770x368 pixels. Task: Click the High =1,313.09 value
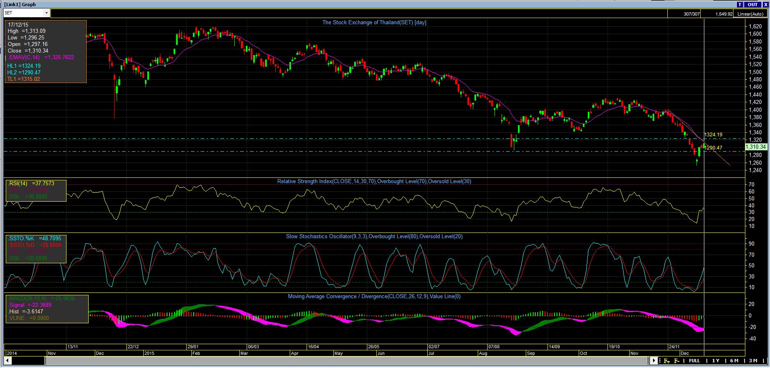tap(27, 31)
